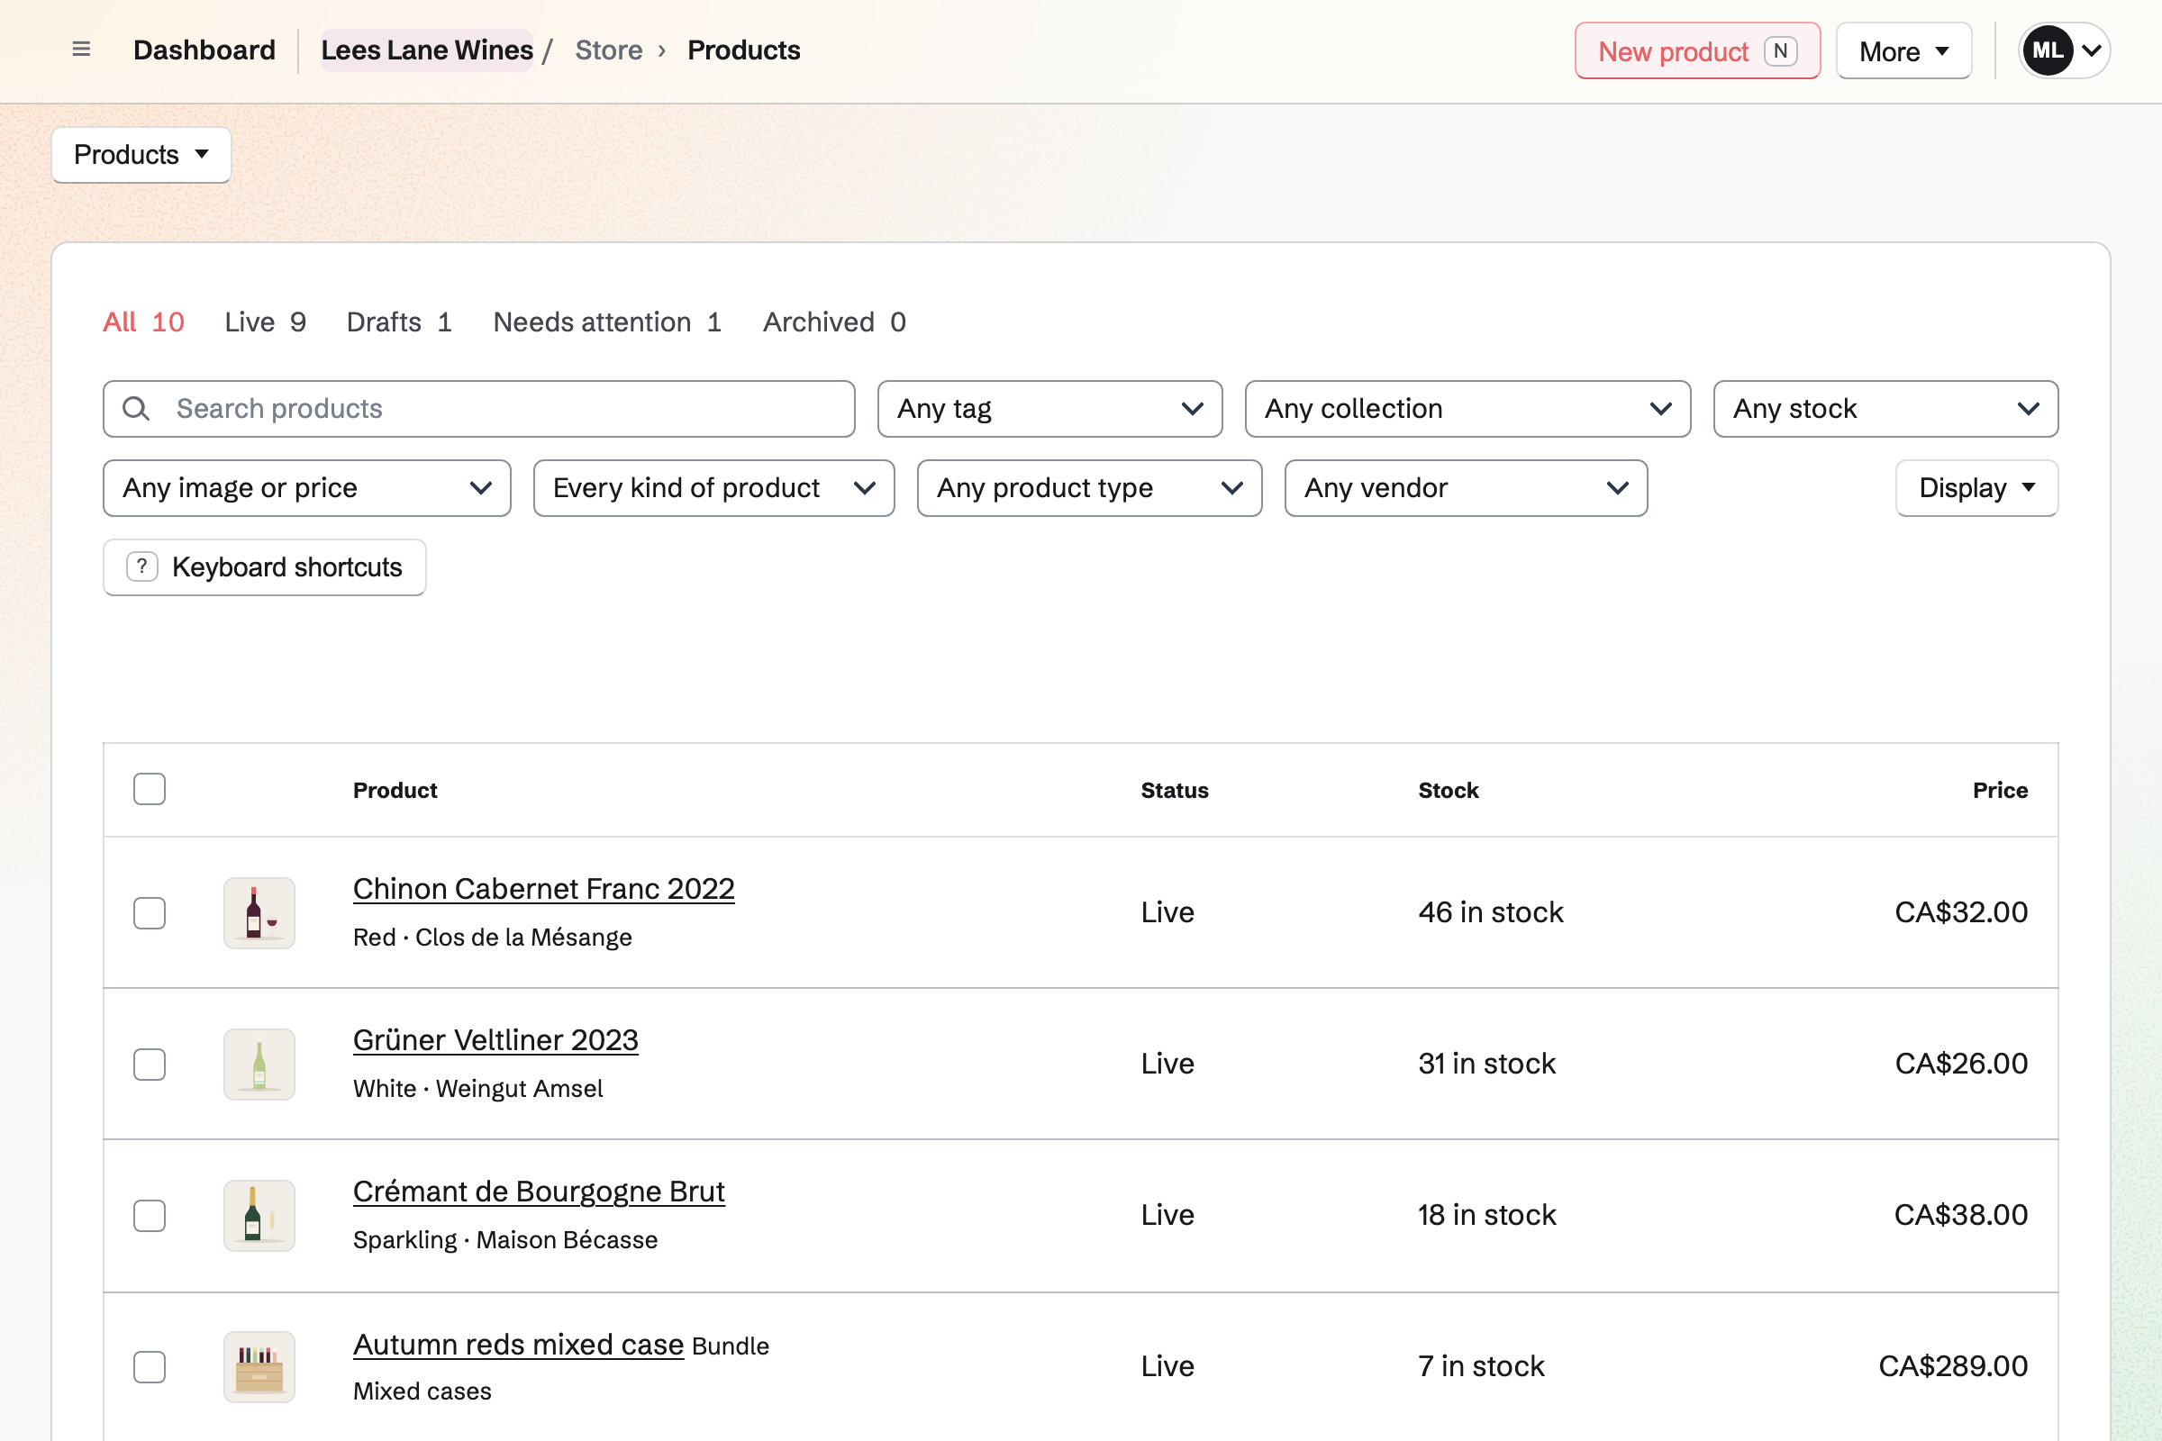Show the Drafts 1 tab
This screenshot has width=2162, height=1441.
(399, 322)
